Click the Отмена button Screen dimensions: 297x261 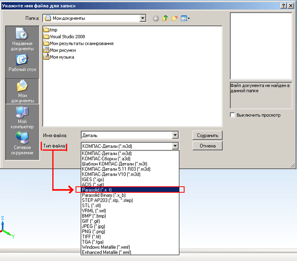[208, 146]
